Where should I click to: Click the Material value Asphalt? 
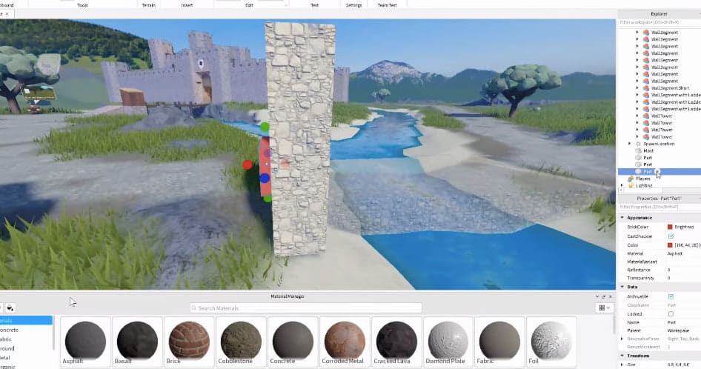(675, 253)
